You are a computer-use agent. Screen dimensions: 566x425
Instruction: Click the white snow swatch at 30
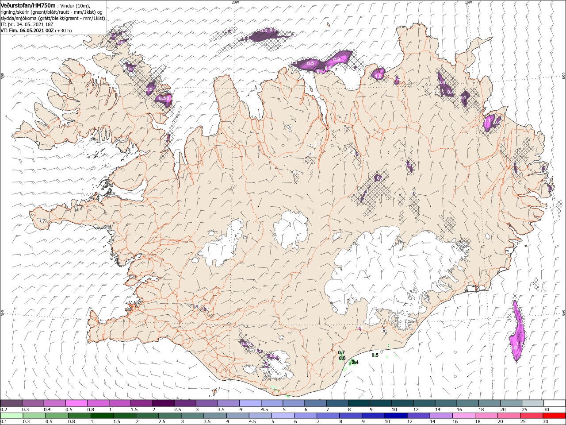555,403
